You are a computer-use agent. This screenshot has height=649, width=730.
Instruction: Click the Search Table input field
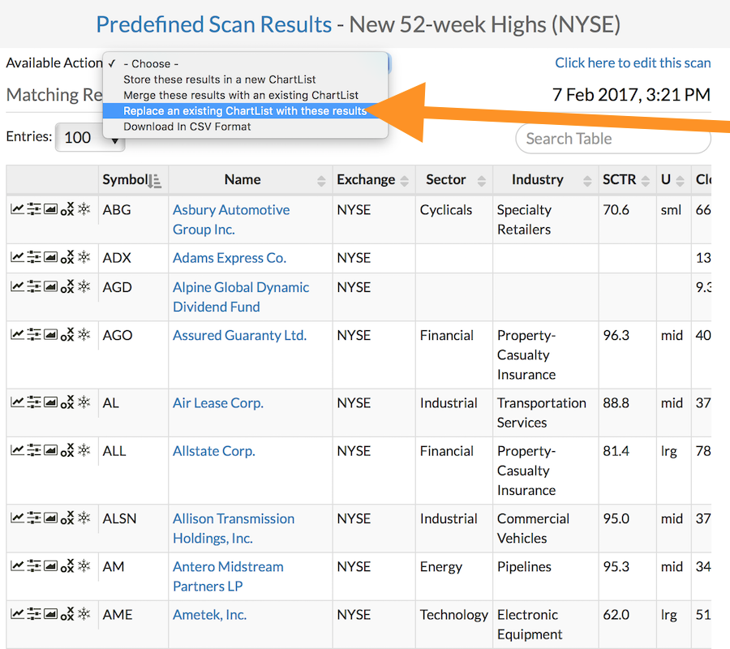point(613,139)
